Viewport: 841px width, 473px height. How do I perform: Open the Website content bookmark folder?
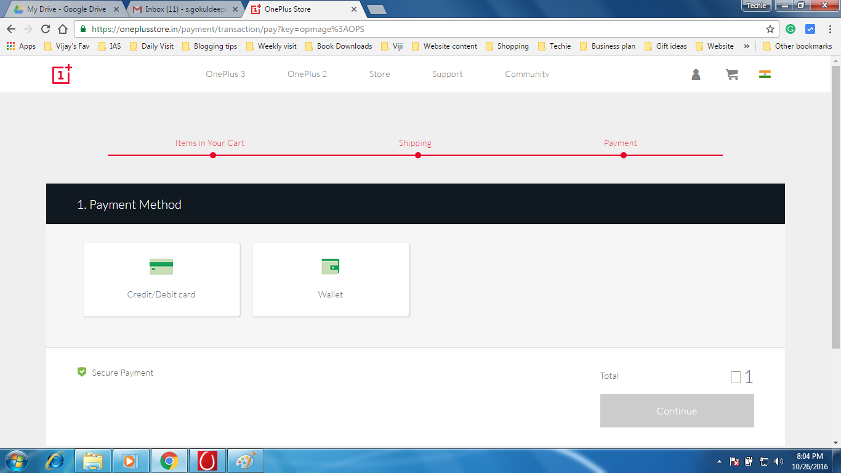(444, 46)
